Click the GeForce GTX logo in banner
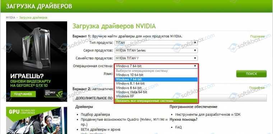 point(53,93)
